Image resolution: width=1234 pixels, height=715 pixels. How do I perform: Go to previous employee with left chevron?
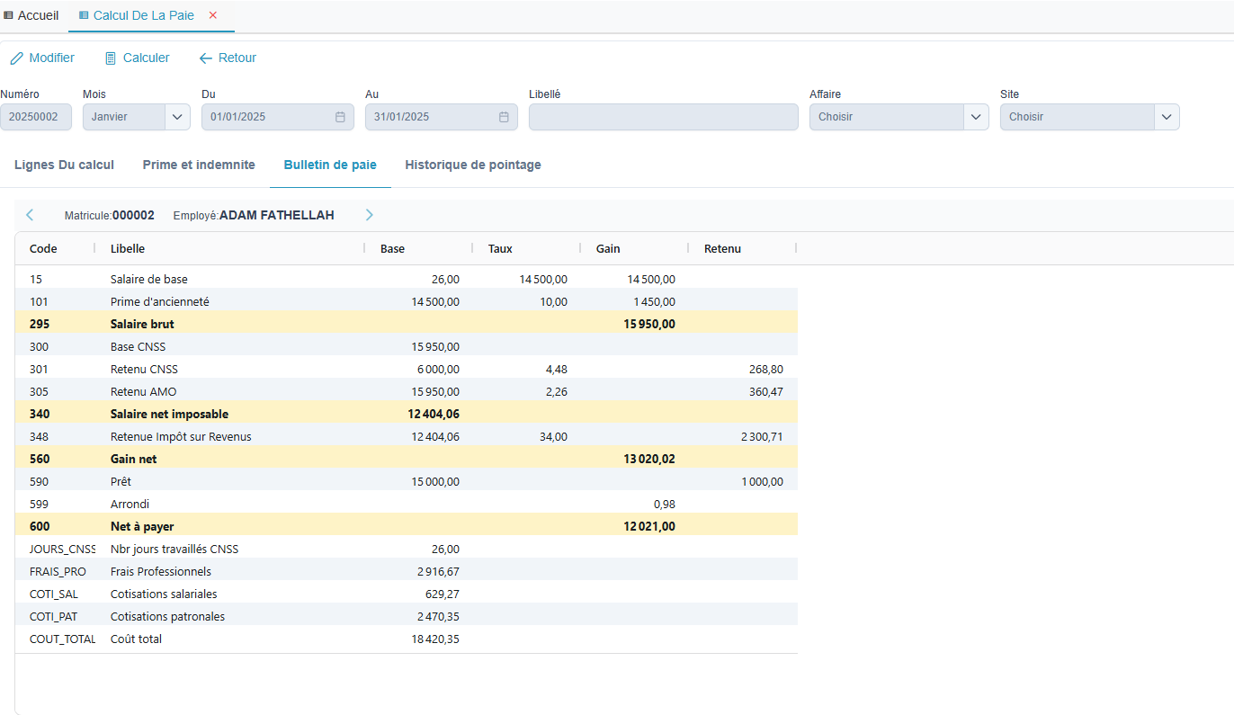tap(30, 215)
